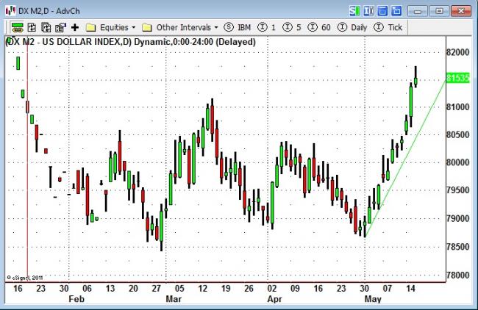
Task: Click the blue window icon in title bar
Action: point(382,11)
